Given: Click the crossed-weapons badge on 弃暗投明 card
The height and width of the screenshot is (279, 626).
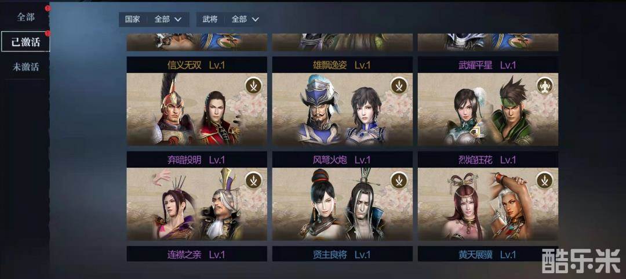Looking at the screenshot, I should tap(253, 180).
